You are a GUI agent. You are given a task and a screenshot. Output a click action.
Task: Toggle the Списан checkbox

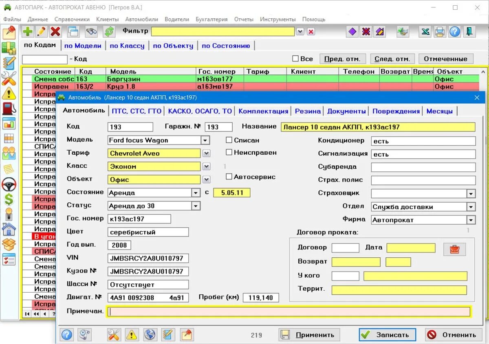pyautogui.click(x=229, y=140)
